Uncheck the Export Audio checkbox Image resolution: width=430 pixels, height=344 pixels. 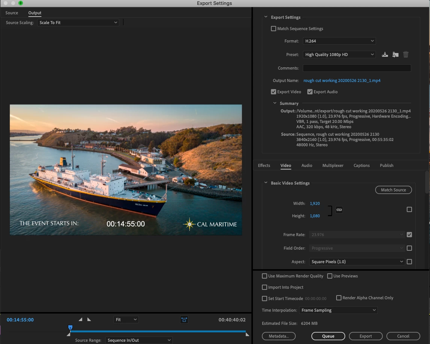coord(310,92)
